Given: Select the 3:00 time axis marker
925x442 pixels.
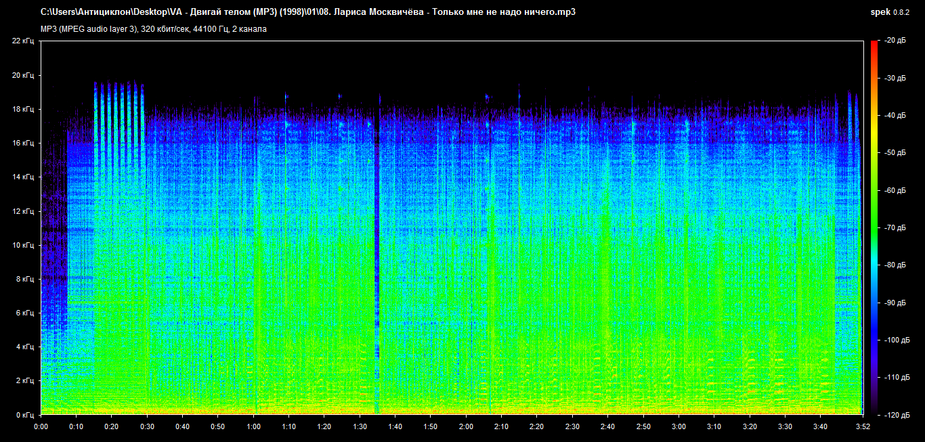Looking at the screenshot, I should 679,426.
